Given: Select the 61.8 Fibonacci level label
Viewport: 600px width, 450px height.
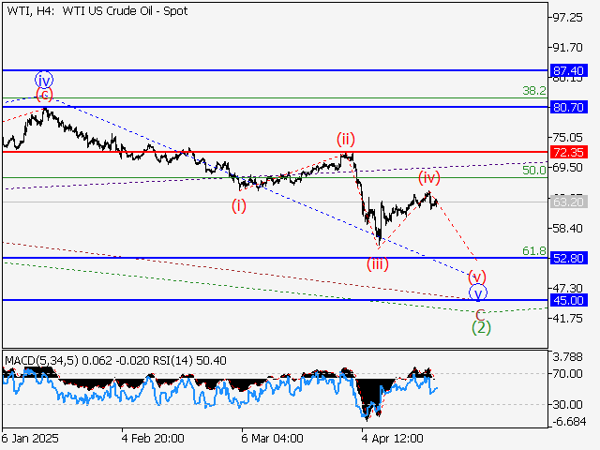Looking at the screenshot, I should click(533, 251).
